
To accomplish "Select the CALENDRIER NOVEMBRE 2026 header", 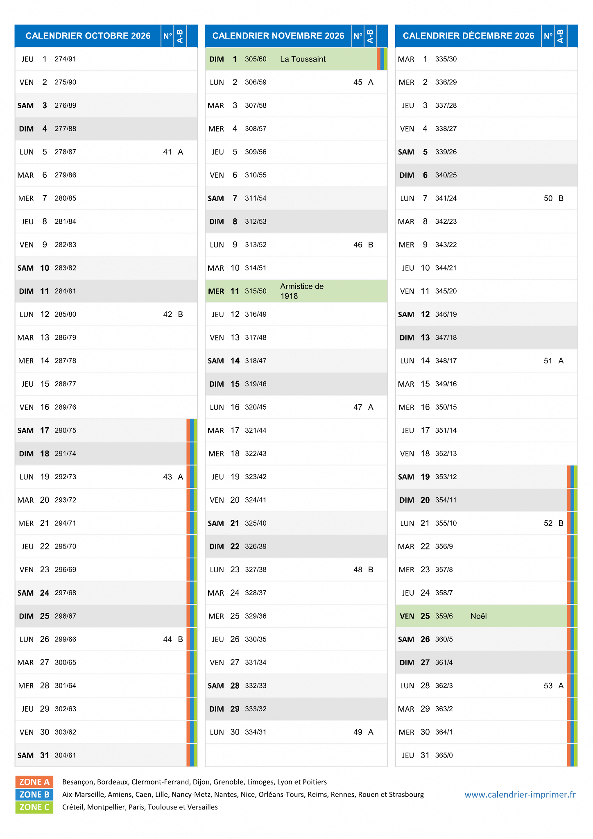I will coord(278,36).
